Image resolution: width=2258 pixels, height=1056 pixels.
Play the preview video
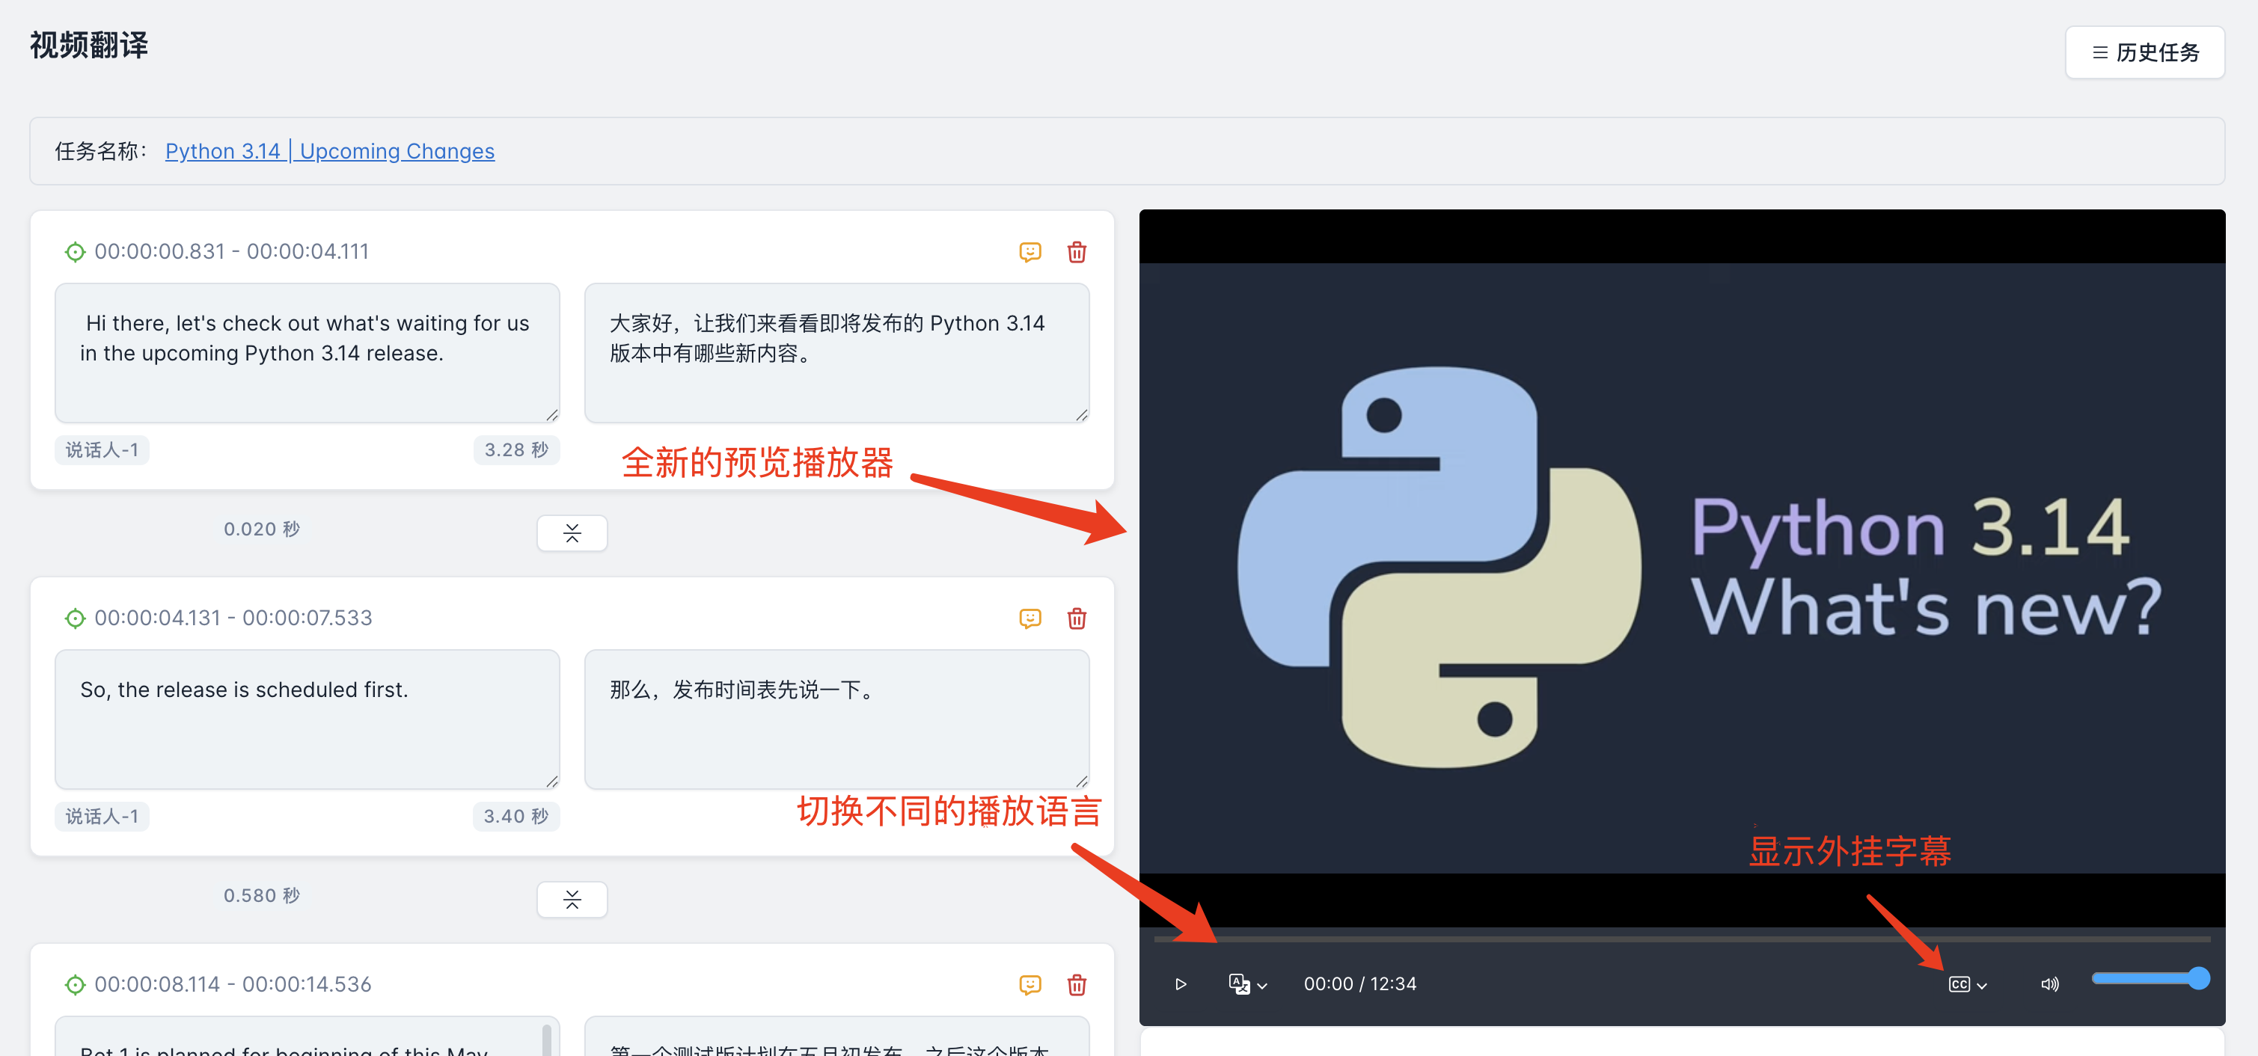coord(1181,984)
